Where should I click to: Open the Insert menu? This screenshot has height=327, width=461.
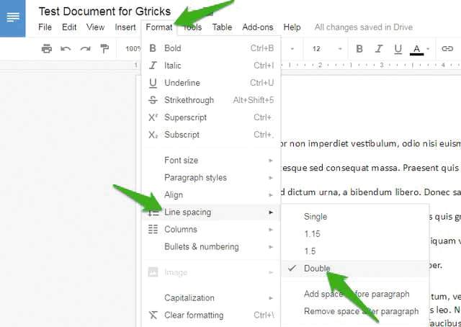coord(125,27)
